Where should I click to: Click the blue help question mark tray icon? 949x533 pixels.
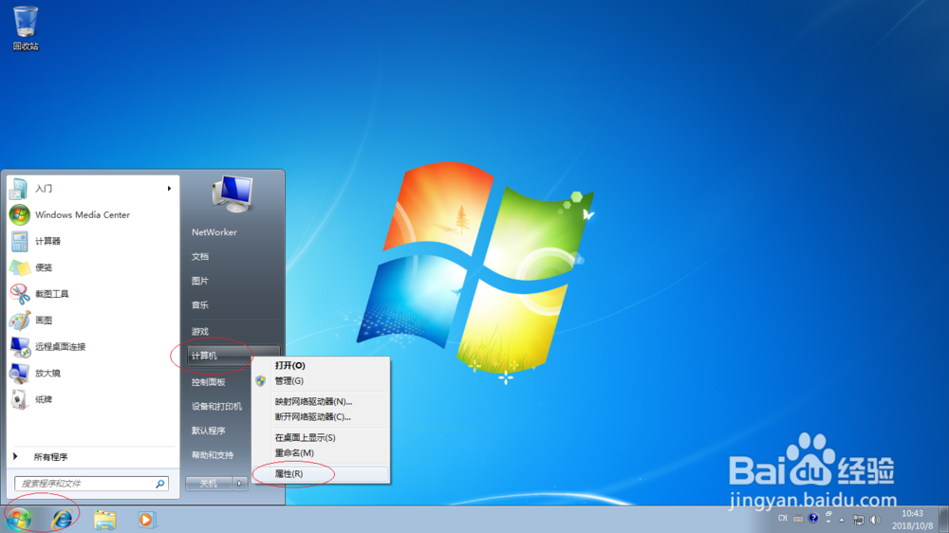pos(813,518)
